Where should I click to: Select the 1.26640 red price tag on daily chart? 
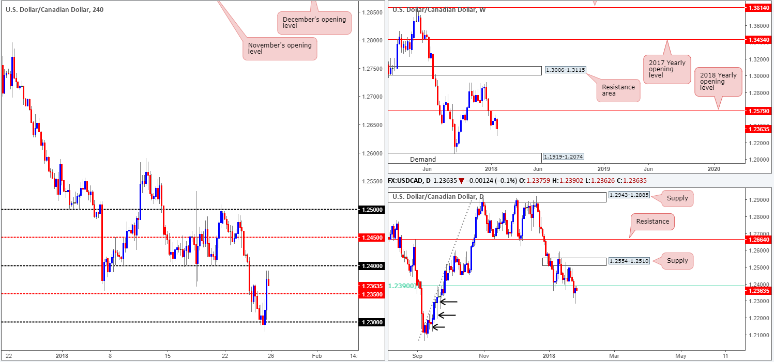click(x=758, y=239)
